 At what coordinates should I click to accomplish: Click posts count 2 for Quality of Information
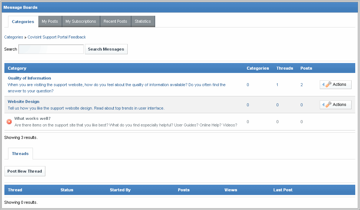tap(301, 85)
